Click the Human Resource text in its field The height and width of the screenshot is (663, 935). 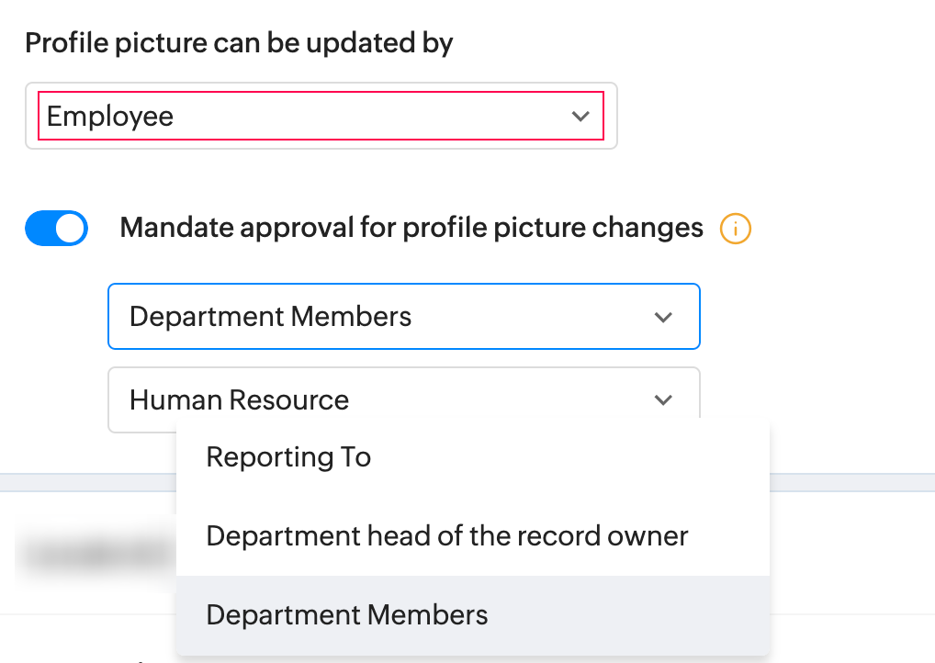coord(239,400)
